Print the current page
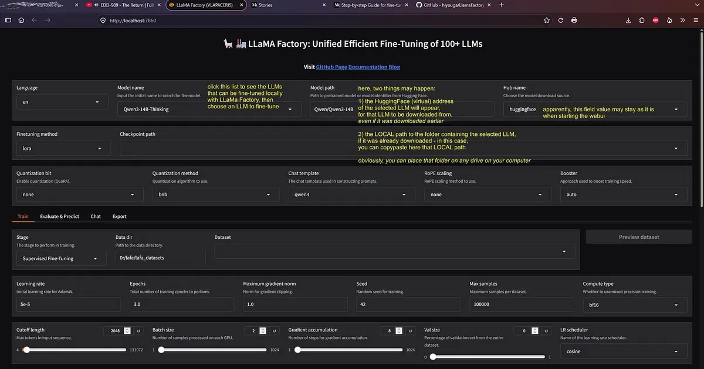Viewport: 704px width, 369px height. 574,20
